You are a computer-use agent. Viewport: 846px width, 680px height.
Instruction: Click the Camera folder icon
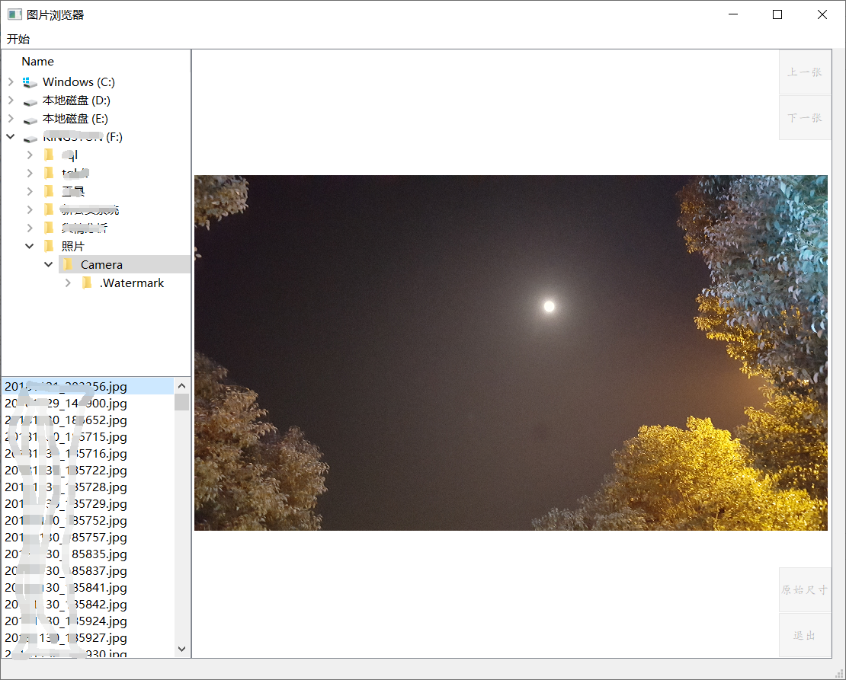pyautogui.click(x=67, y=263)
